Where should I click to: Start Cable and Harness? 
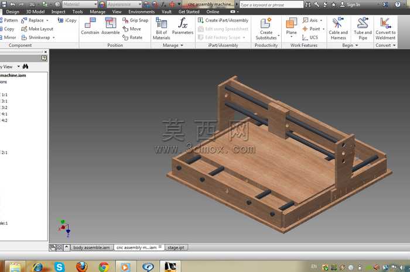pyautogui.click(x=338, y=28)
